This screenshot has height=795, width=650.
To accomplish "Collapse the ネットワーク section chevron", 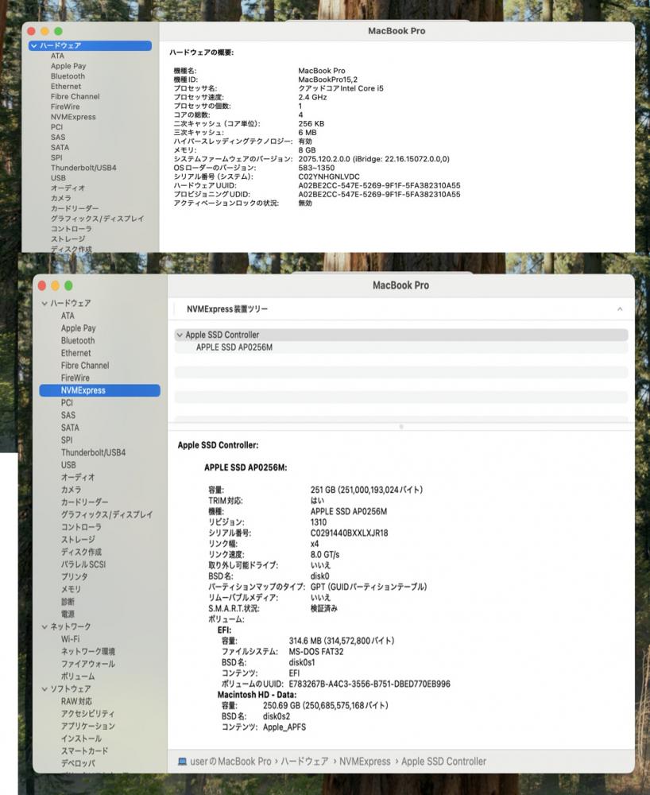I will point(44,626).
